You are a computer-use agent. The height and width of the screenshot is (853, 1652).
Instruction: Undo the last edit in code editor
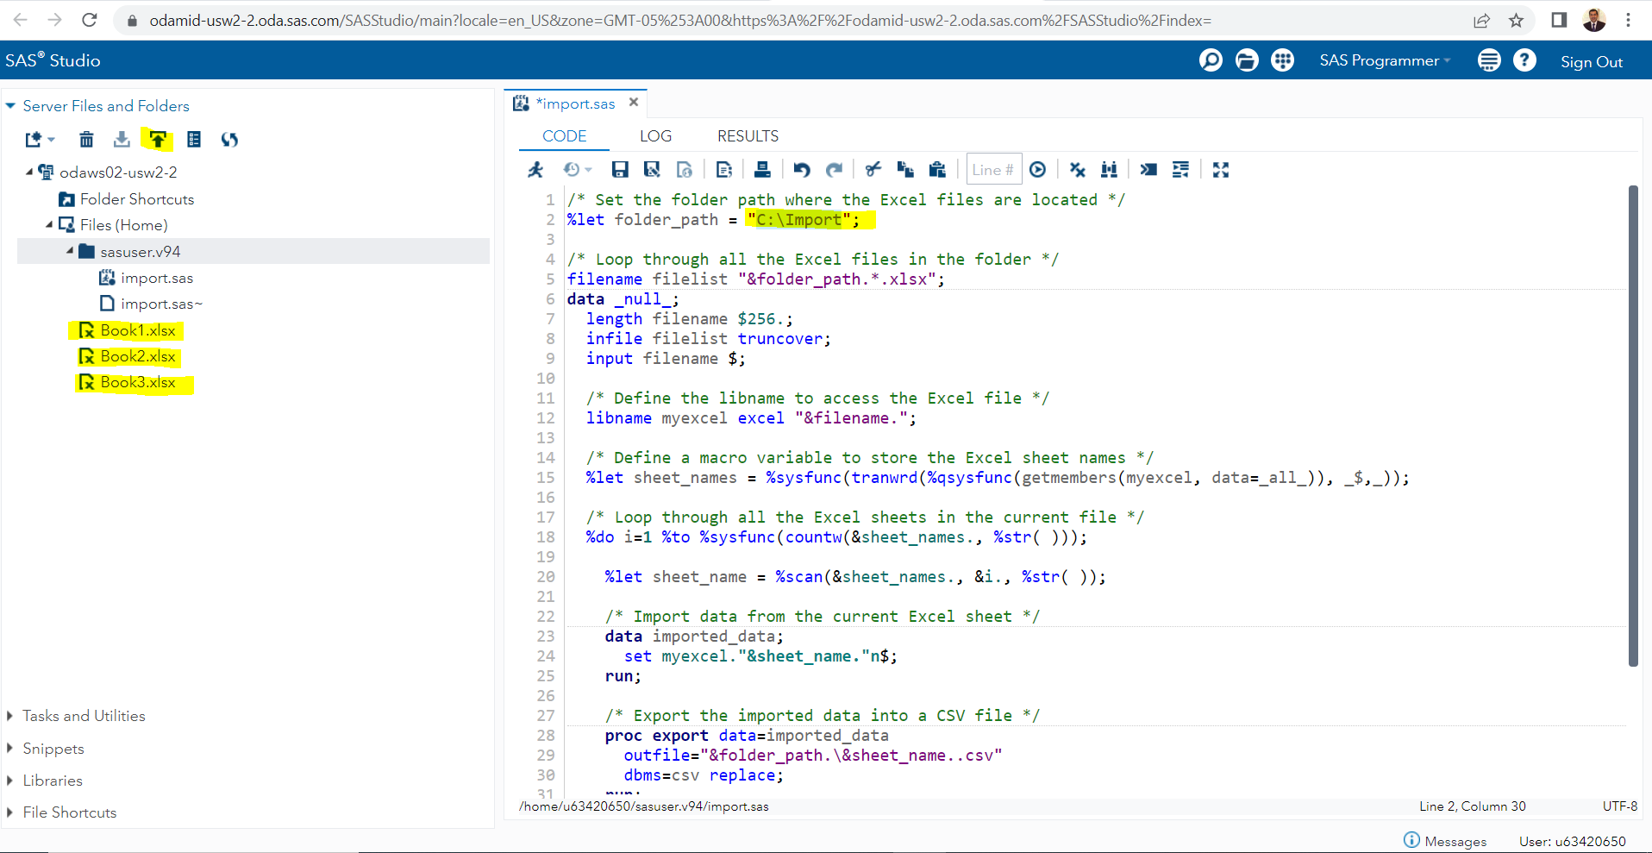click(x=802, y=170)
